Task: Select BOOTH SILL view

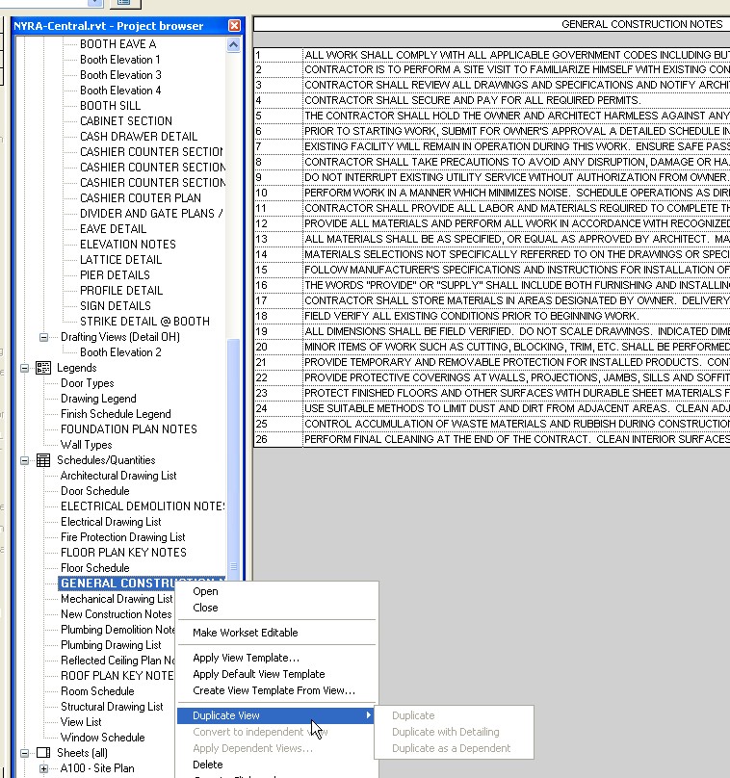Action: tap(110, 106)
